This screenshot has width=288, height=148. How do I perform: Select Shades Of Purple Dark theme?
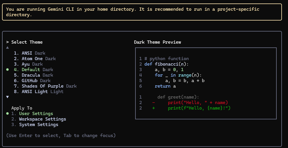point(45,86)
